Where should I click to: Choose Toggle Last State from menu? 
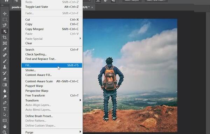(52, 7)
